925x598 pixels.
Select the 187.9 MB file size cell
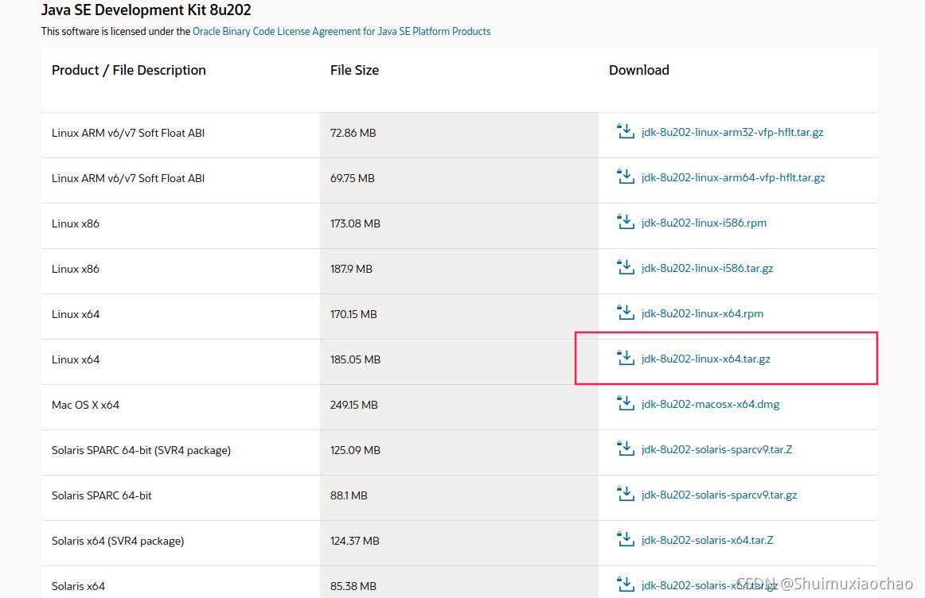click(459, 271)
